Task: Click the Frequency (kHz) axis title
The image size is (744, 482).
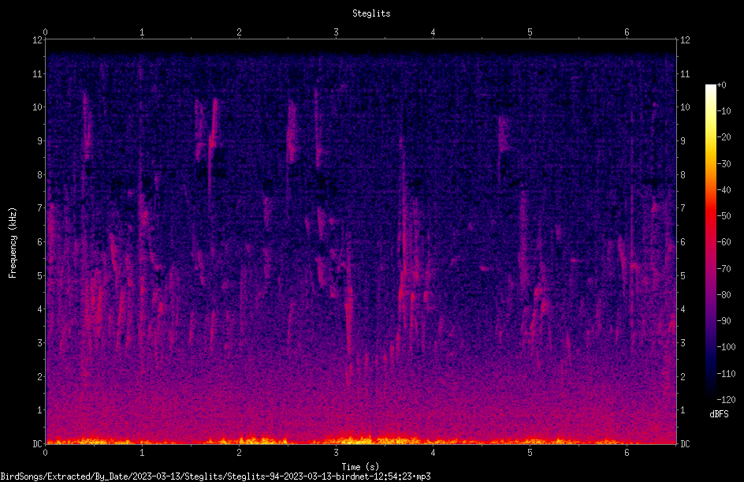Action: tap(13, 243)
